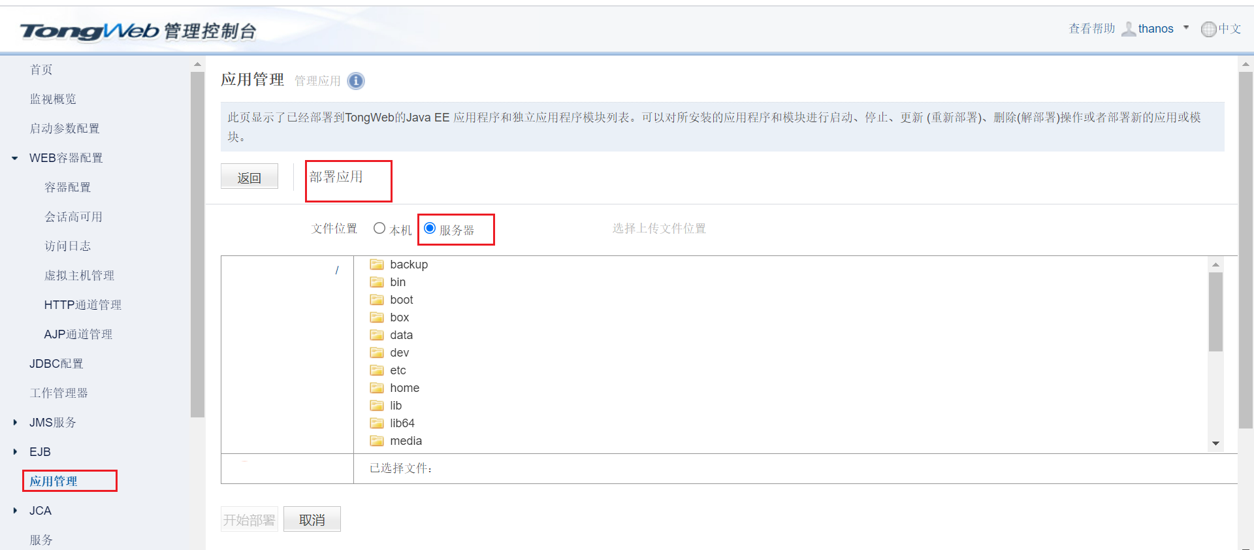Click the lib64 folder icon

click(x=377, y=423)
